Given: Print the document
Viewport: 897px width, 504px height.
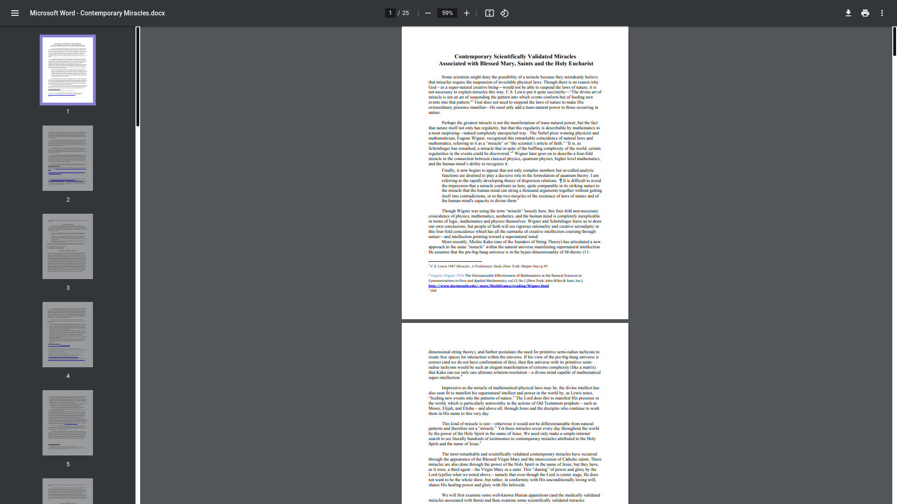Looking at the screenshot, I should [865, 13].
